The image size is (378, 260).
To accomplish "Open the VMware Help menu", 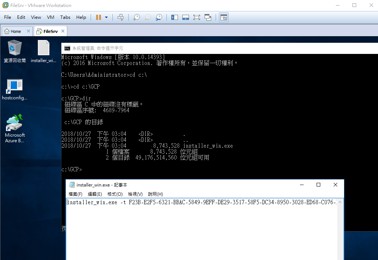I will 81,17.
